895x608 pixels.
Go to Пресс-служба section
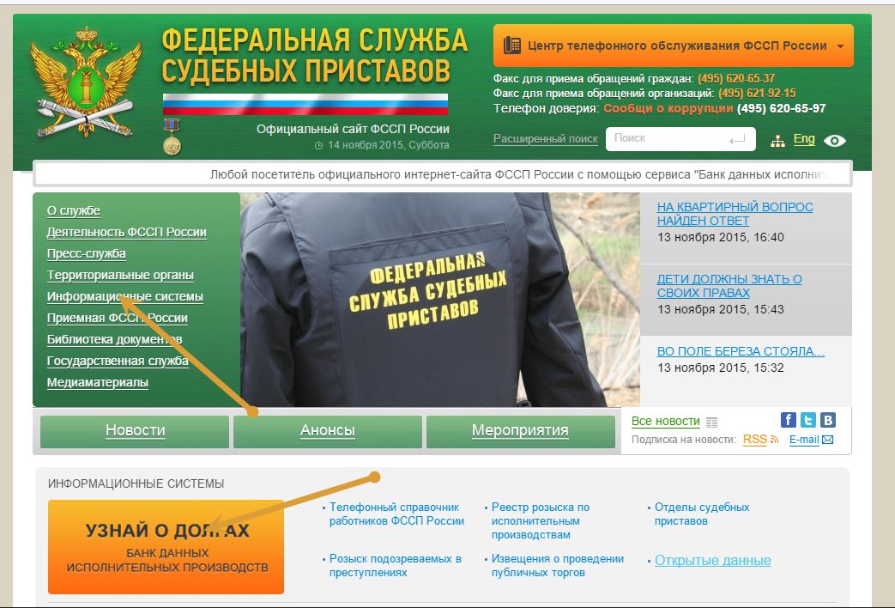click(86, 253)
